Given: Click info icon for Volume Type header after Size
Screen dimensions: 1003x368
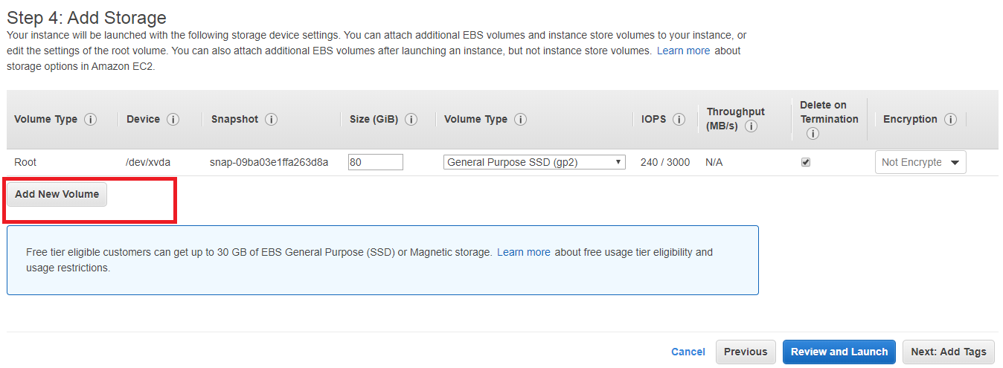Looking at the screenshot, I should coord(521,120).
